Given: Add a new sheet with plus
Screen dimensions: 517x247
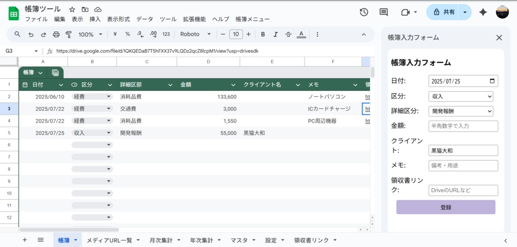Looking at the screenshot, I should tap(25, 240).
